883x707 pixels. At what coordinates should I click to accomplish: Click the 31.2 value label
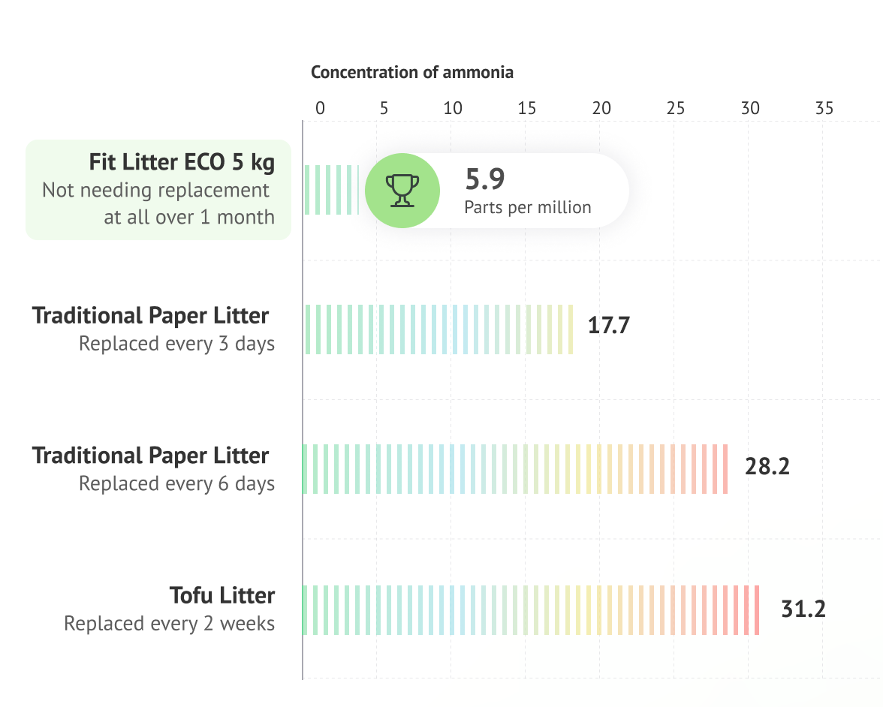(x=803, y=609)
